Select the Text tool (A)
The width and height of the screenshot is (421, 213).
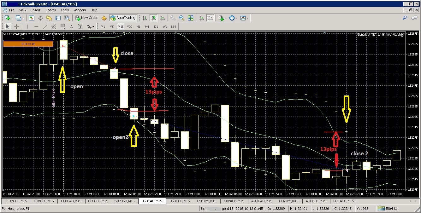(x=72, y=26)
